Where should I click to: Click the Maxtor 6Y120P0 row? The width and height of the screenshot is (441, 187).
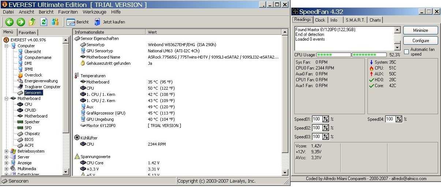point(177,126)
